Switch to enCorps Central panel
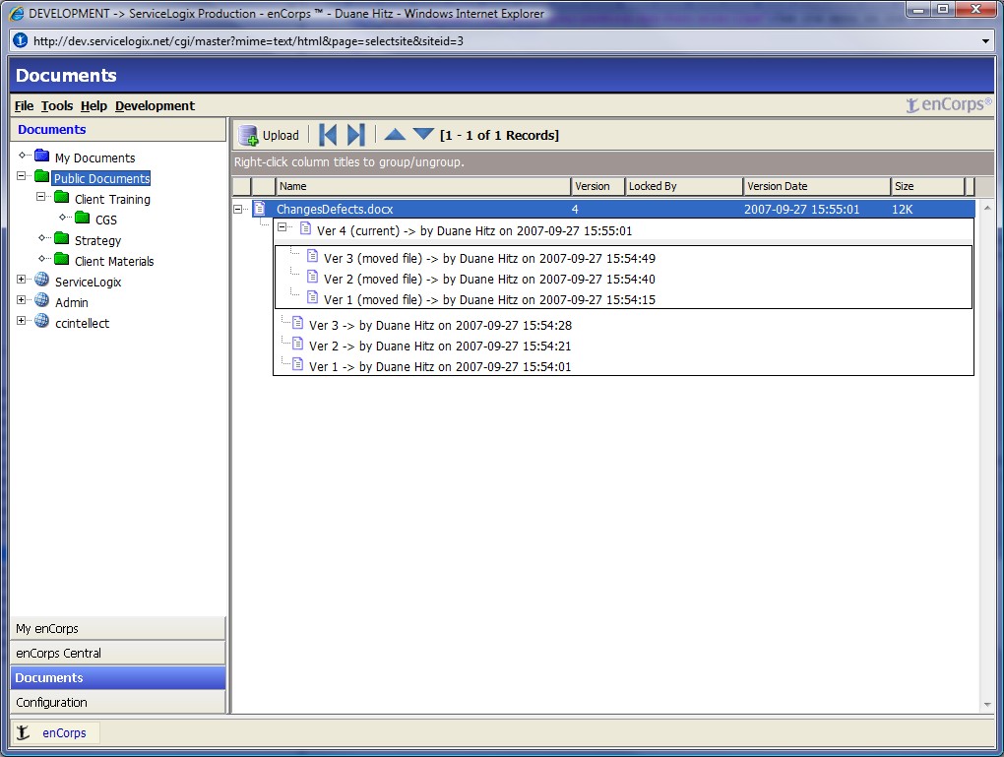This screenshot has height=757, width=1004. (118, 653)
